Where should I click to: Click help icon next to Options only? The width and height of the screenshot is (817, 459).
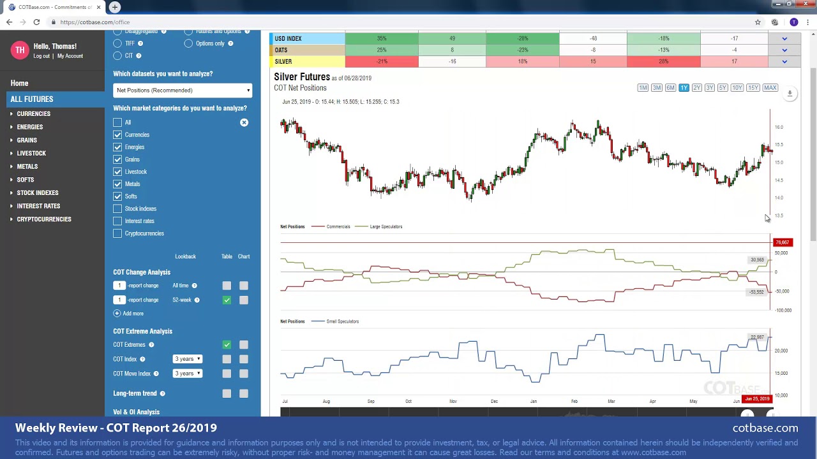[230, 43]
